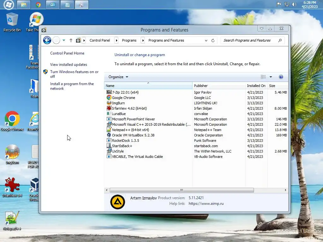Select the Oracle VM VirtualBox list icon
This screenshot has height=242, width=323.
109,135
